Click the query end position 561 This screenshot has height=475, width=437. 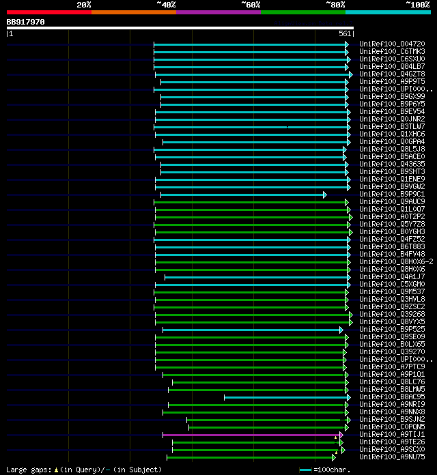pyautogui.click(x=345, y=33)
